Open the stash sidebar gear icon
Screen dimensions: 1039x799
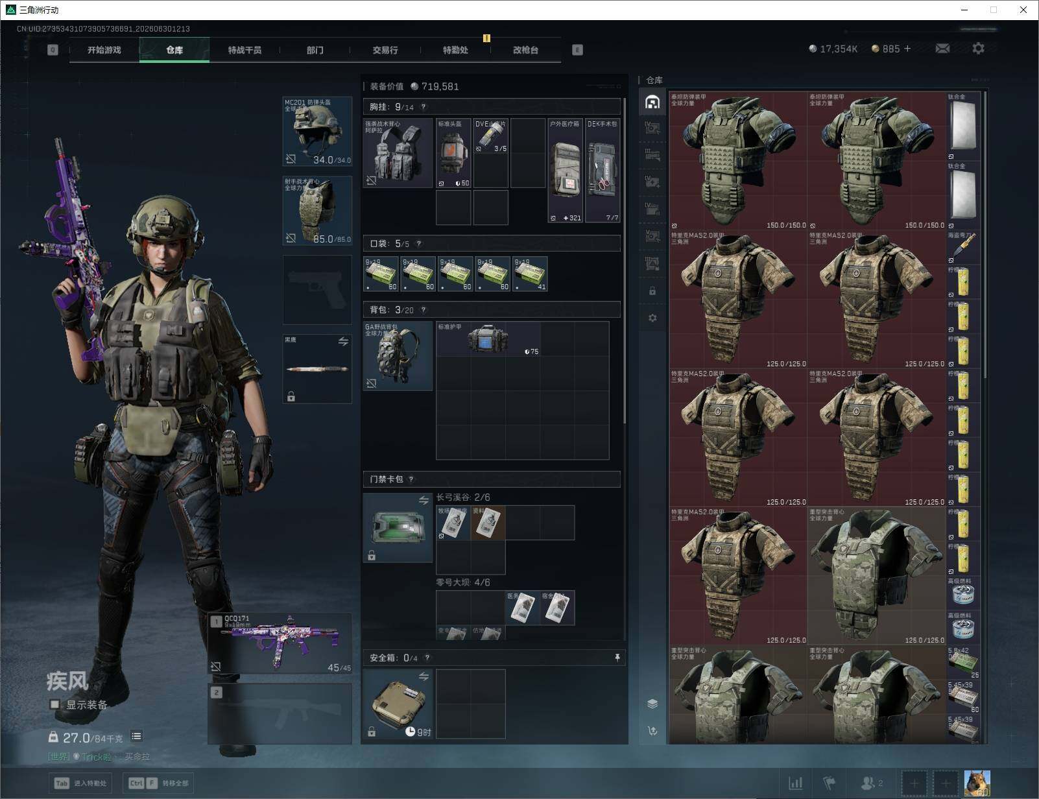[x=652, y=318]
